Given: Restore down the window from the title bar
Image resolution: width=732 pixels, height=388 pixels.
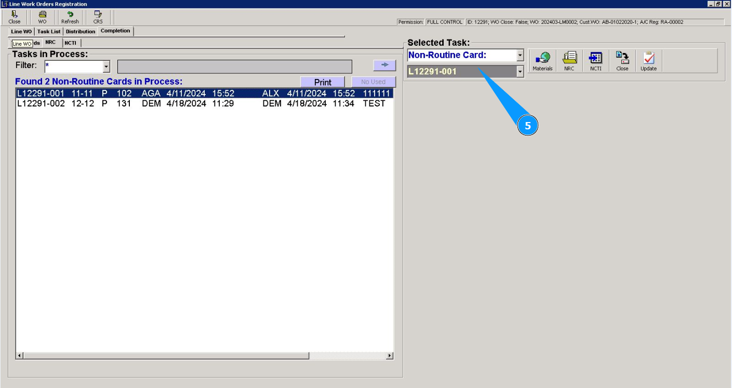Looking at the screenshot, I should (718, 4).
